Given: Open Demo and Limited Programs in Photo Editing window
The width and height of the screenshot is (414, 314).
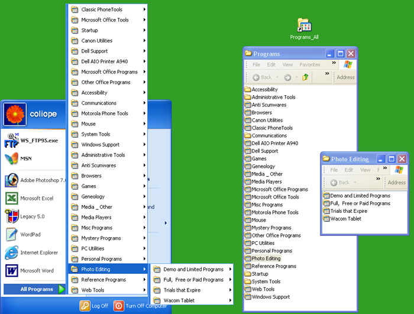Looking at the screenshot, I should (357, 196).
